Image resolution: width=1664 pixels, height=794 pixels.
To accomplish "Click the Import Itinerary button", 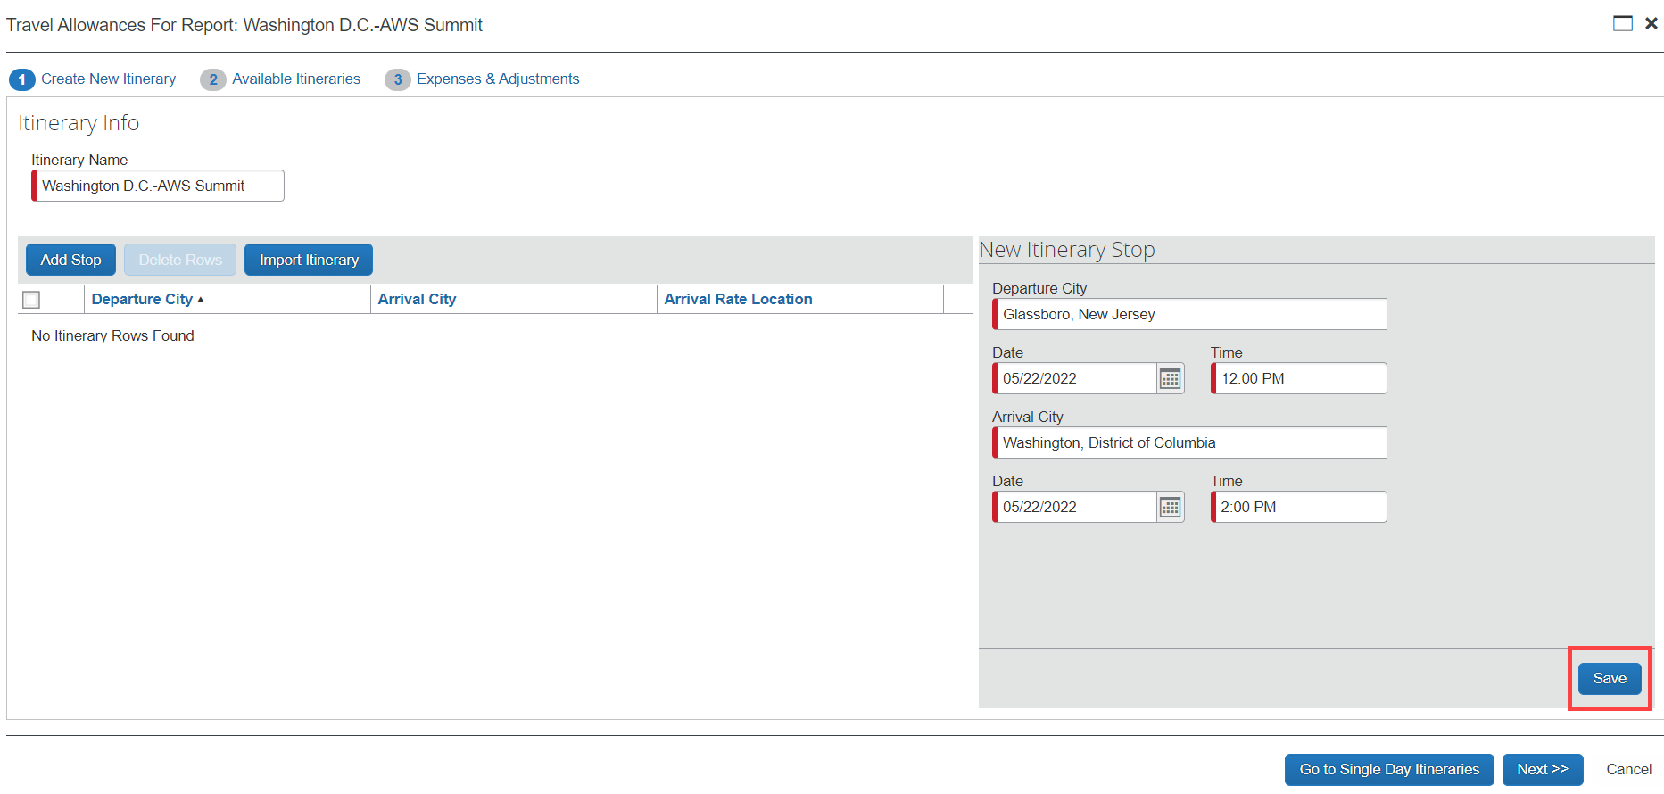I will tap(309, 260).
